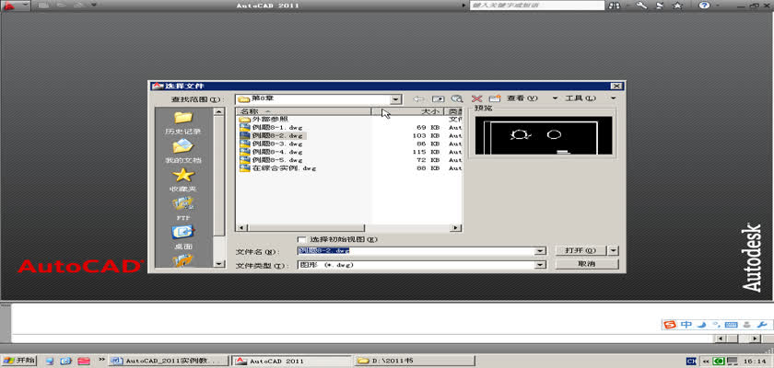Open the 工具 dropdown arrow
The height and width of the screenshot is (368, 774).
point(614,98)
